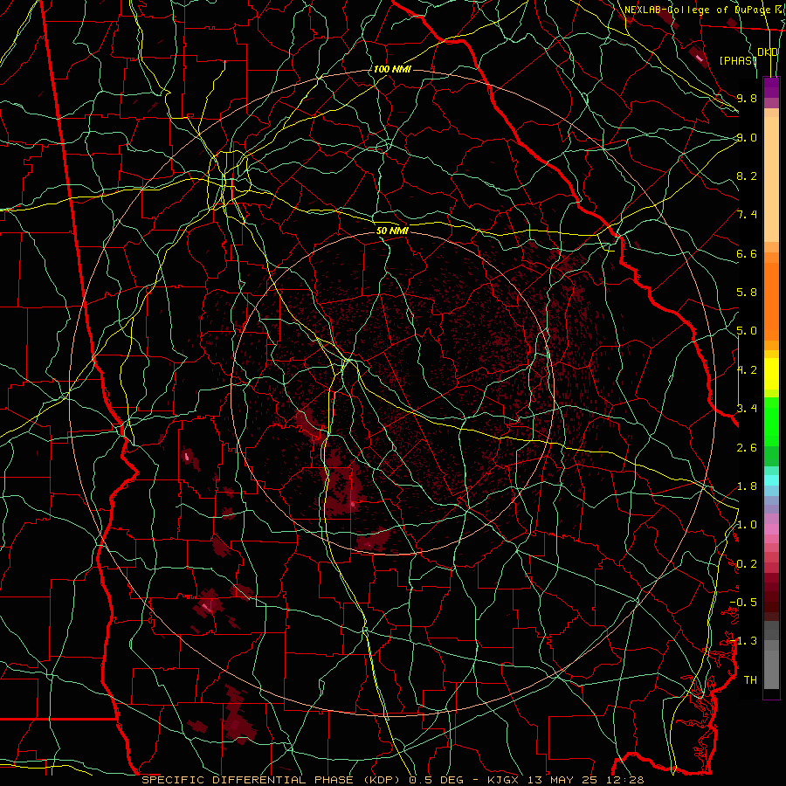Click the 0.2 legend value
The height and width of the screenshot is (786, 786).
[x=747, y=564]
